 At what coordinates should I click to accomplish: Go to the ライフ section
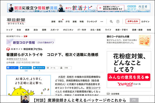[108, 30]
